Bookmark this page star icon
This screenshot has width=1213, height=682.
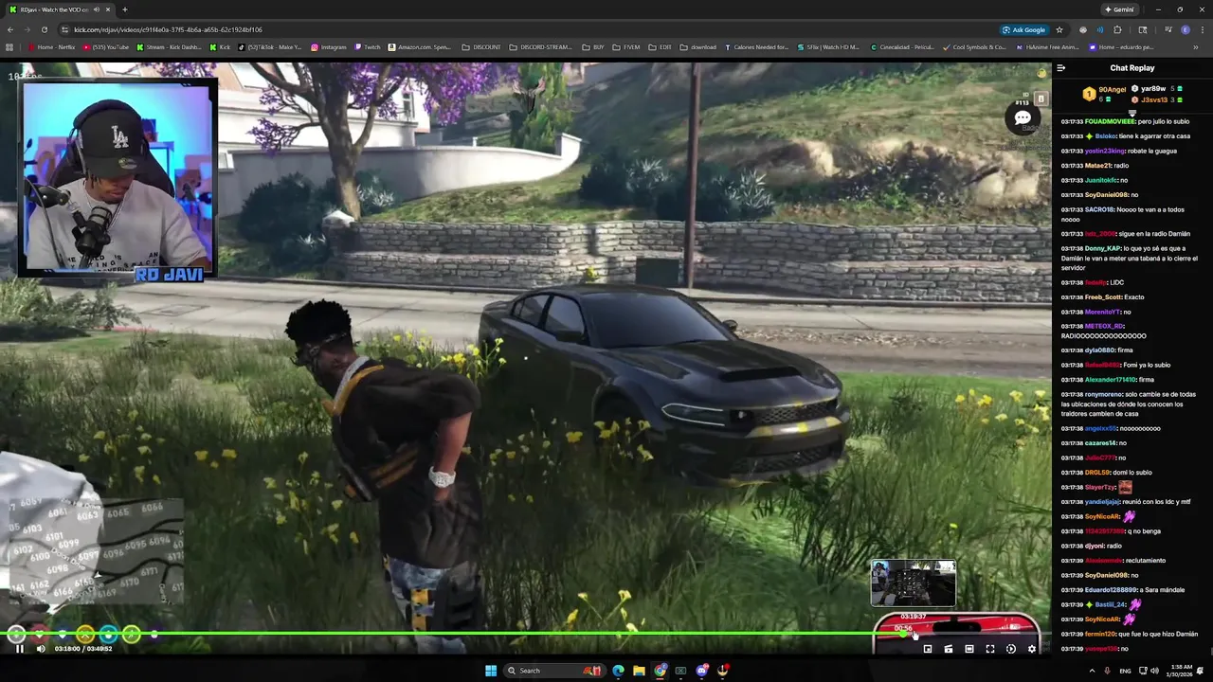(x=1059, y=29)
